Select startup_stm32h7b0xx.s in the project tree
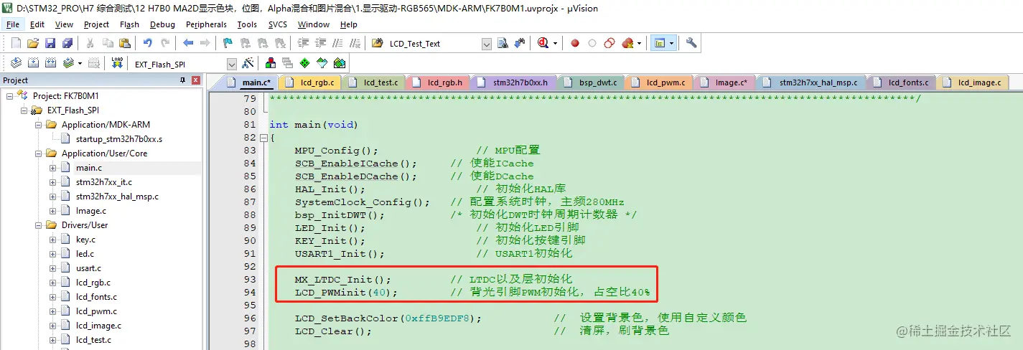 point(119,139)
